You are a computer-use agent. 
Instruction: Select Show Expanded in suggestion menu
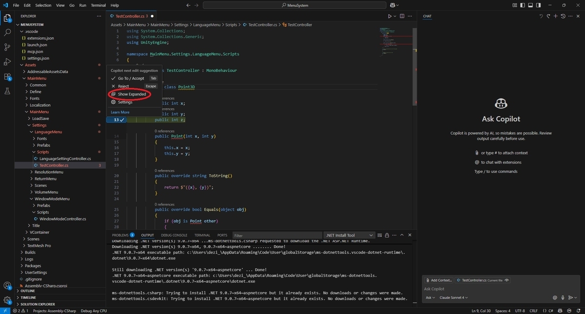[x=132, y=94]
